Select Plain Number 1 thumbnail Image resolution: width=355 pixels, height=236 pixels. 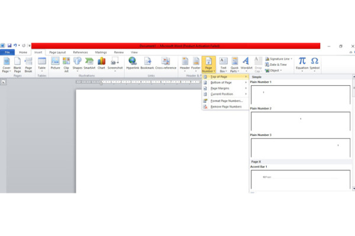tap(301, 95)
